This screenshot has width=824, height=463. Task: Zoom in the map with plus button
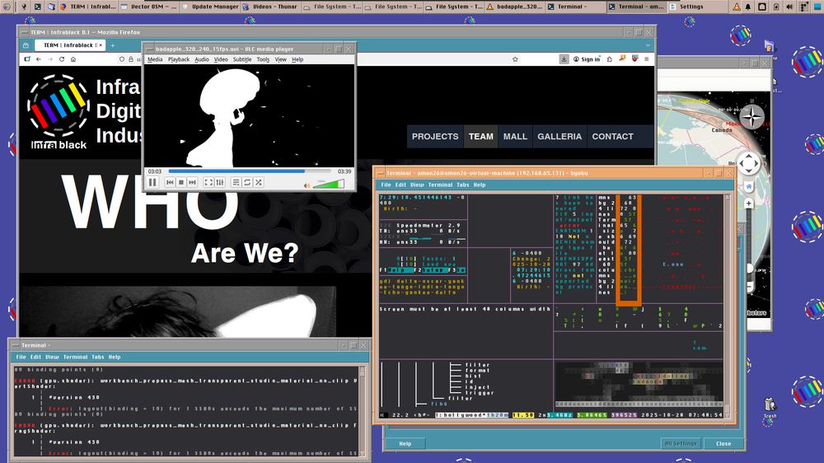pos(749,203)
